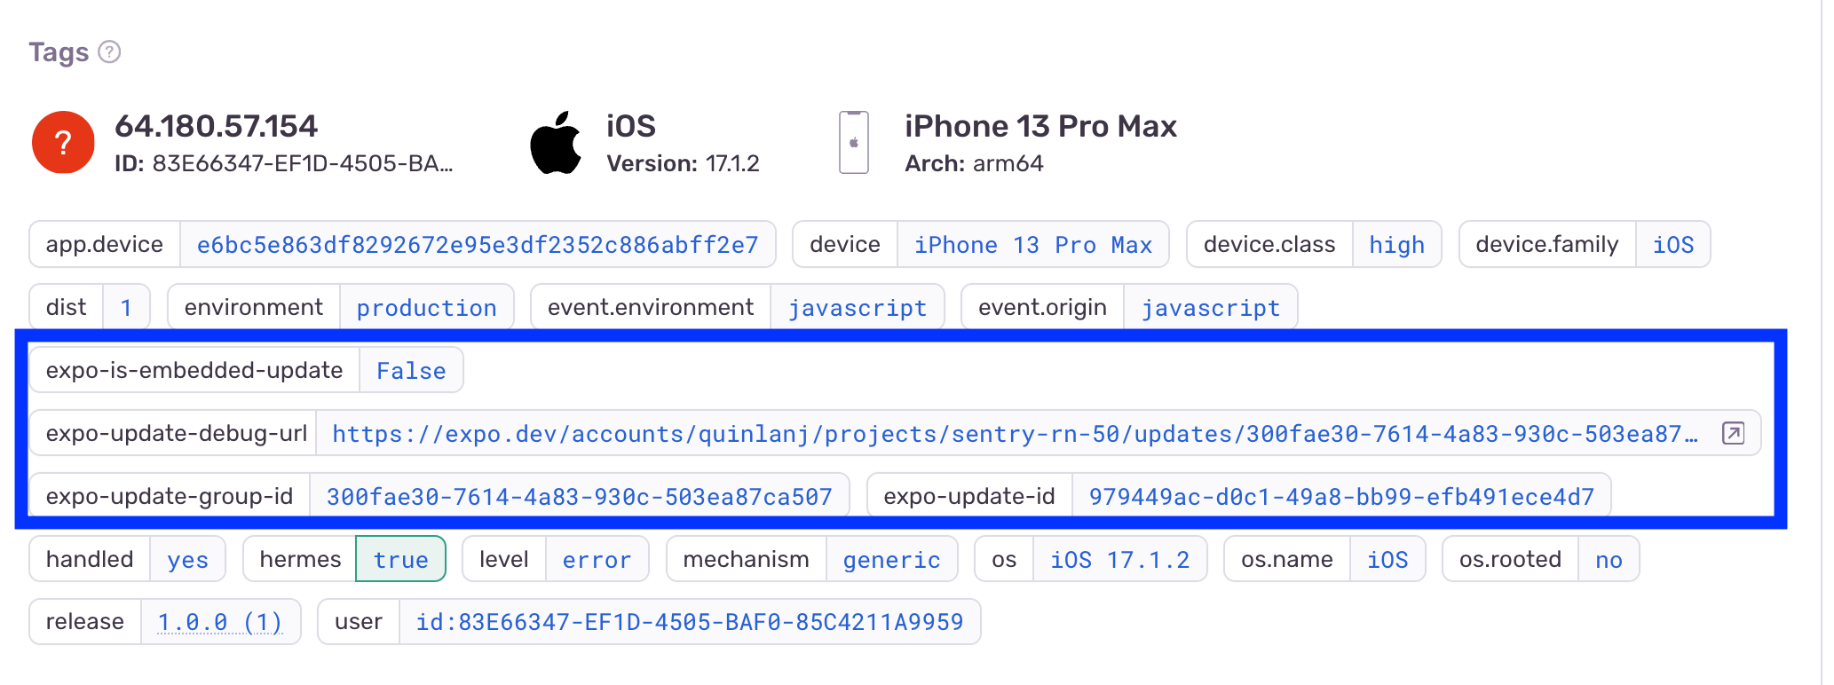This screenshot has height=685, width=1834.
Task: Click the help icon next to Tags heading
Action: (x=108, y=52)
